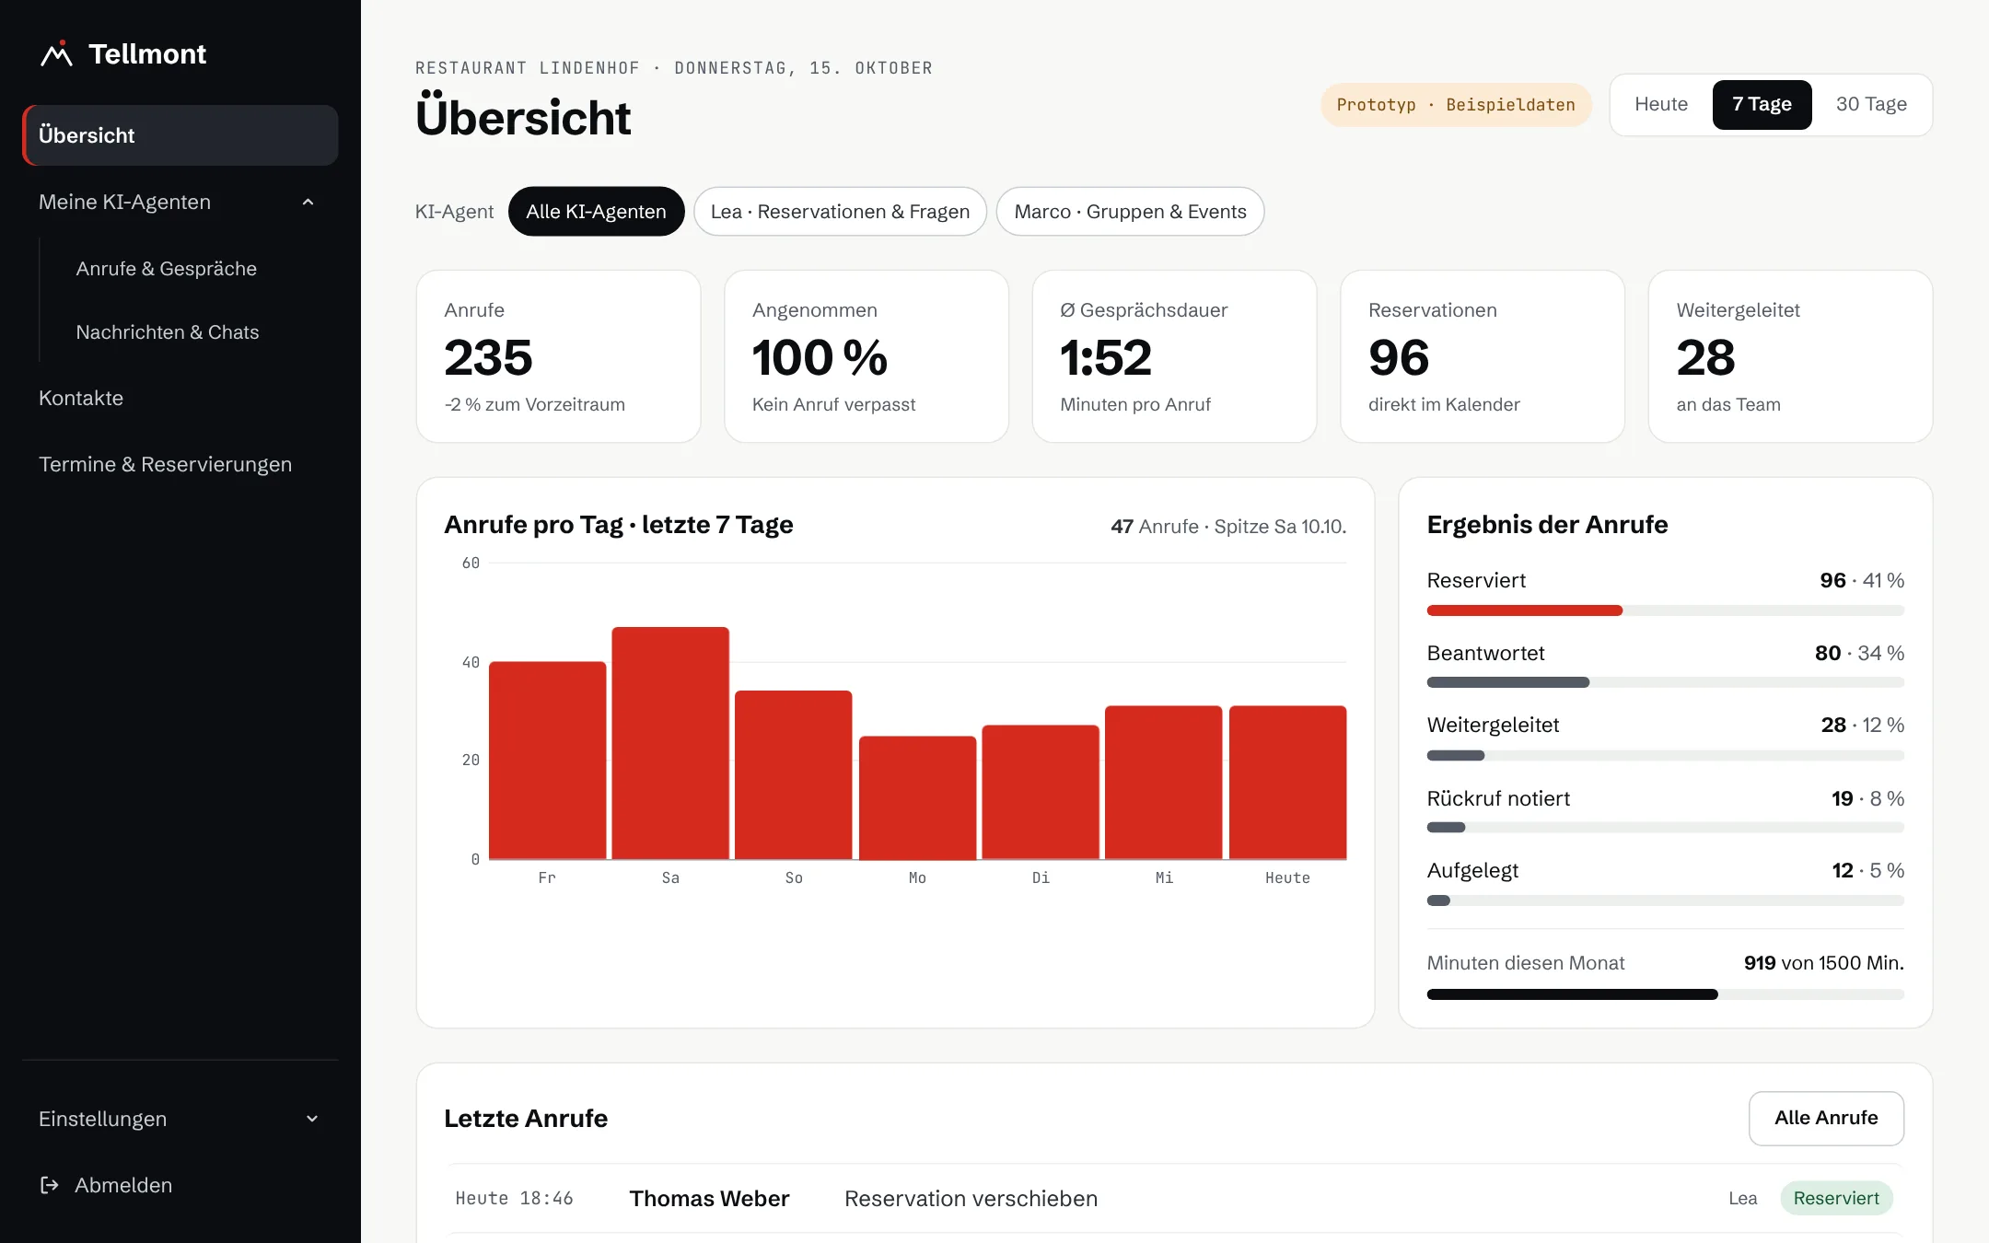Click the Abmelden logout arrow icon

pos(50,1185)
